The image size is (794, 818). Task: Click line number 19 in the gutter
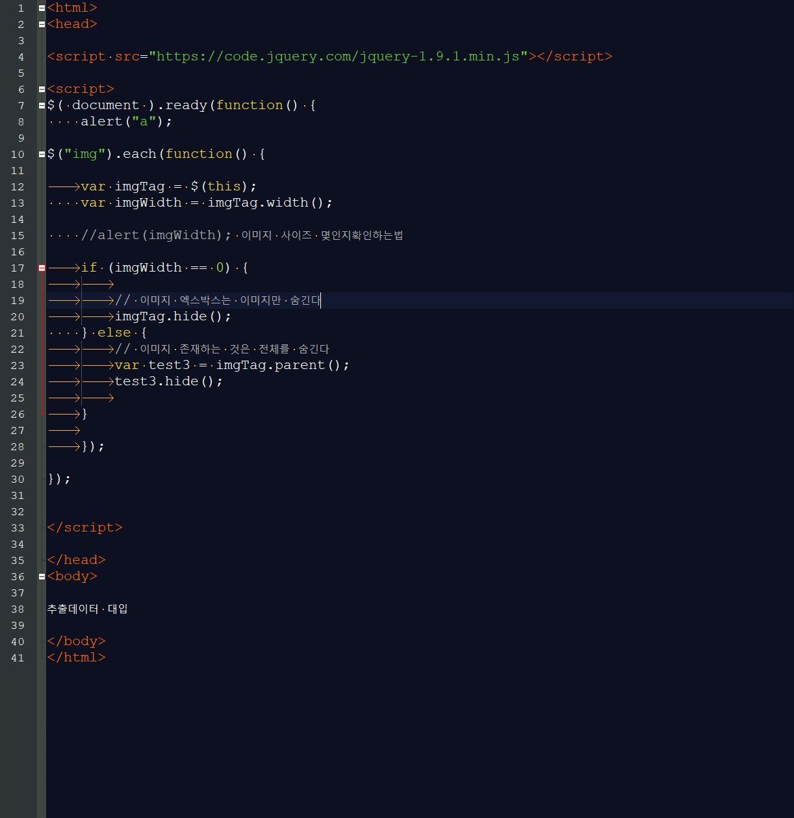[x=18, y=301]
